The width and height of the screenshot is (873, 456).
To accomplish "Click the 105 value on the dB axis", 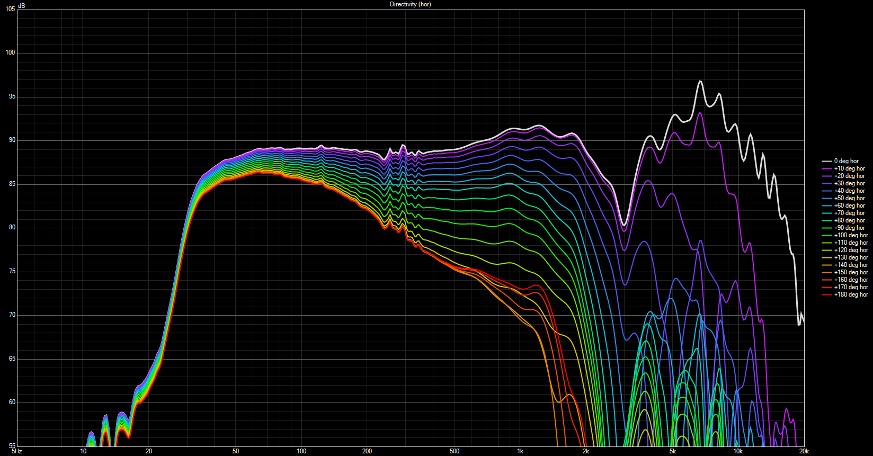I will tap(10, 9).
